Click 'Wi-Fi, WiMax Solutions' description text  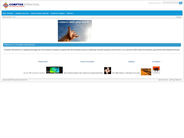(126, 73)
